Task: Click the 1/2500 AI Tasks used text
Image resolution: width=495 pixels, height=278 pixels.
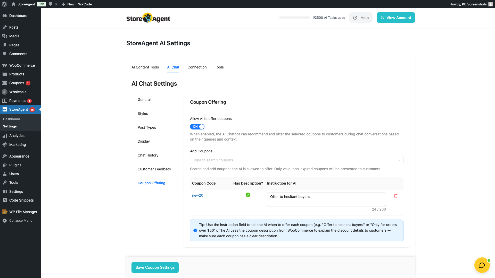Action: (328, 18)
